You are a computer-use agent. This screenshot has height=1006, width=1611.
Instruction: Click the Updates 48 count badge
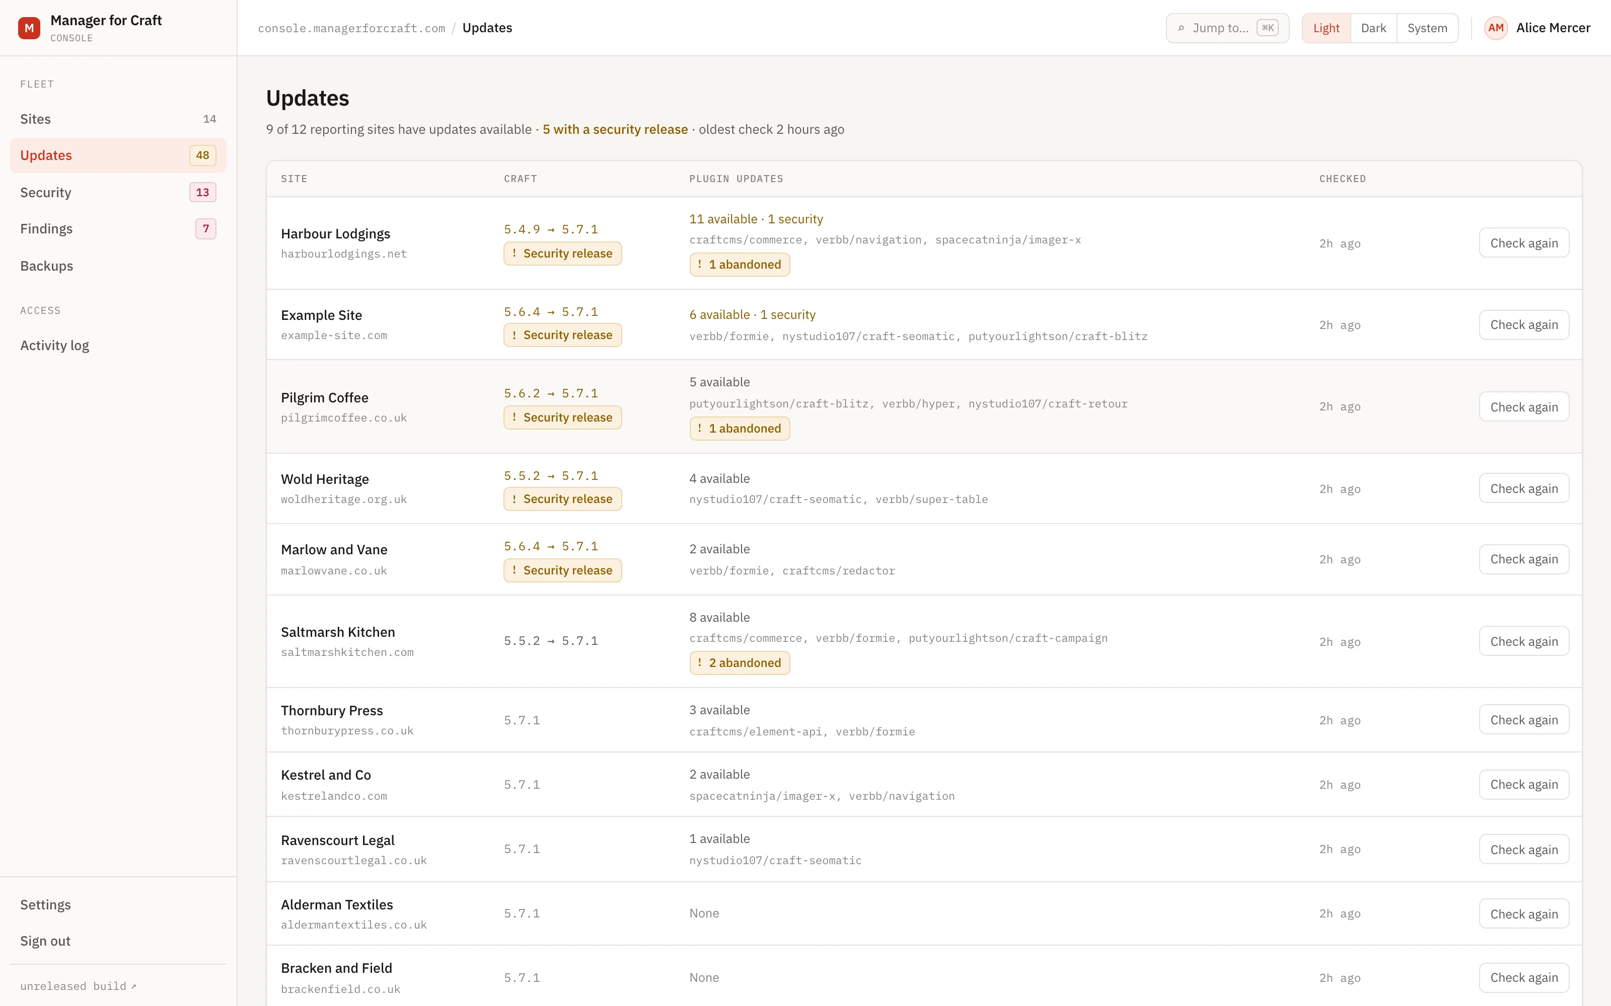(x=202, y=155)
